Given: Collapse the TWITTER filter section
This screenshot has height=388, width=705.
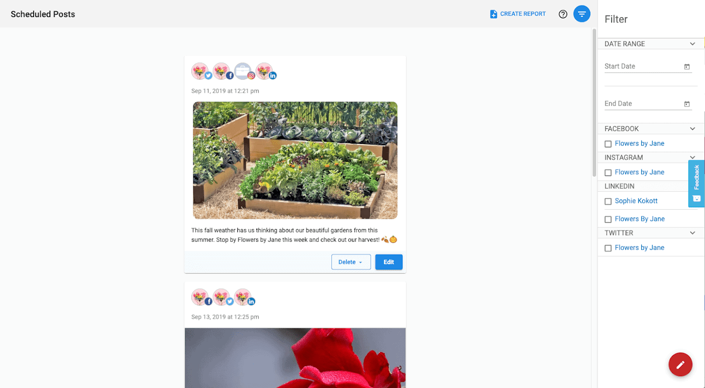Looking at the screenshot, I should tap(692, 233).
